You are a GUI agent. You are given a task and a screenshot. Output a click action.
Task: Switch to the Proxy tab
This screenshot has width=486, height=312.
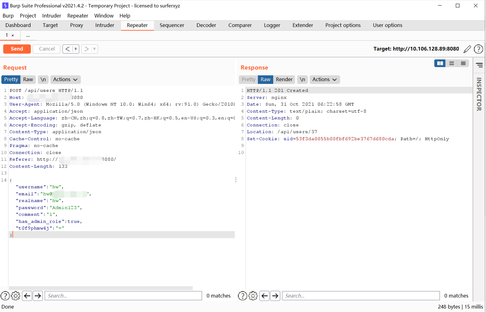77,25
